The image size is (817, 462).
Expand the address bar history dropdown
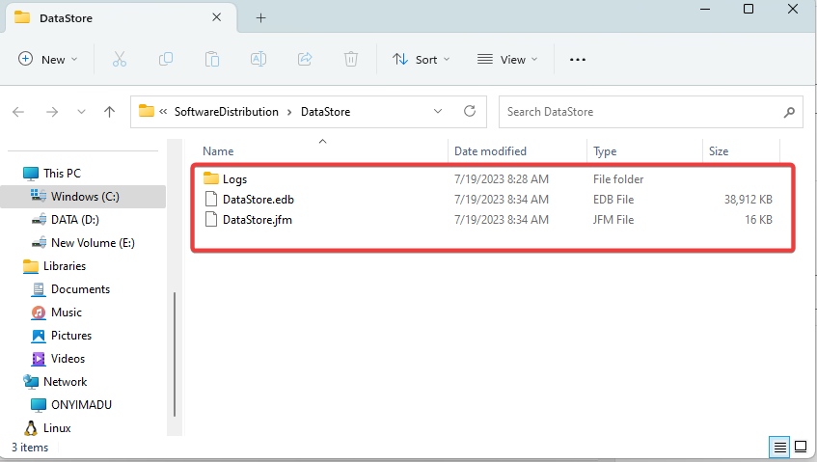(x=438, y=112)
